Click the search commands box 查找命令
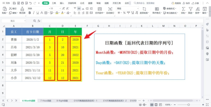211x107 pixels. click(x=144, y=3)
